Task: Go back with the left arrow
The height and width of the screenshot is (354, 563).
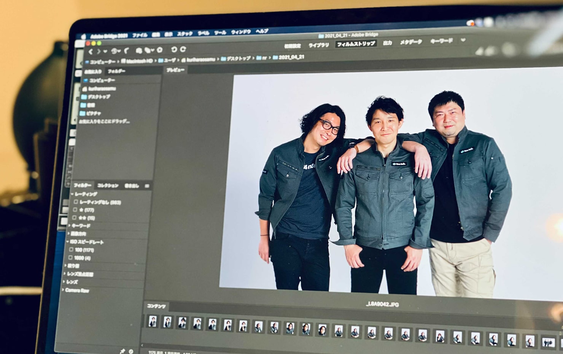Action: pyautogui.click(x=91, y=51)
